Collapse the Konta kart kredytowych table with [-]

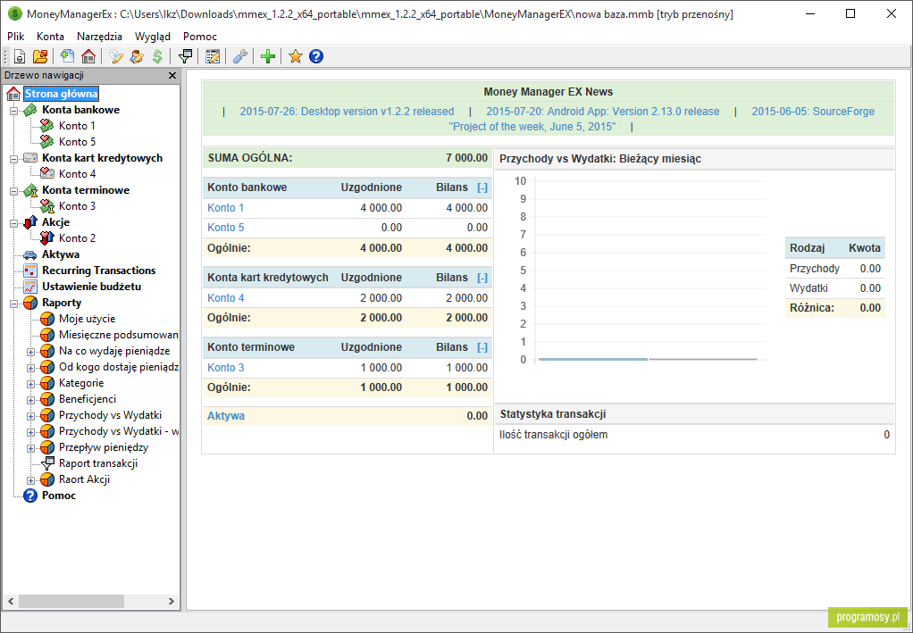[482, 278]
